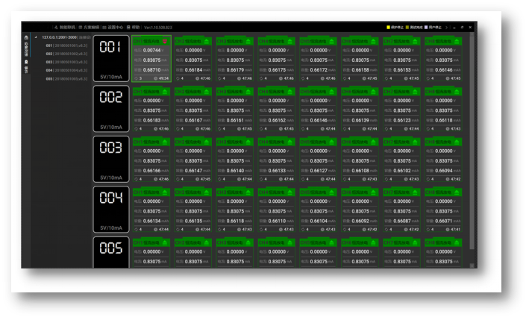
Task: Click the discharge icon on unit 003 CH8
Action: click(457, 142)
